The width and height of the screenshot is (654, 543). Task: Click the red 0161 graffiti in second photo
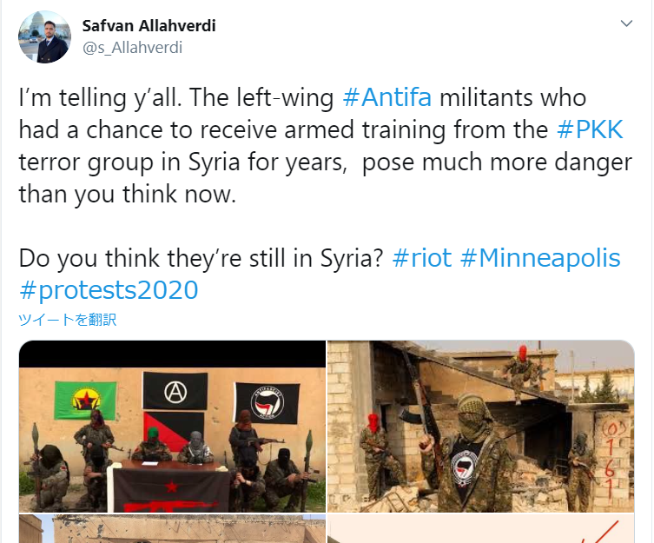pos(611,459)
